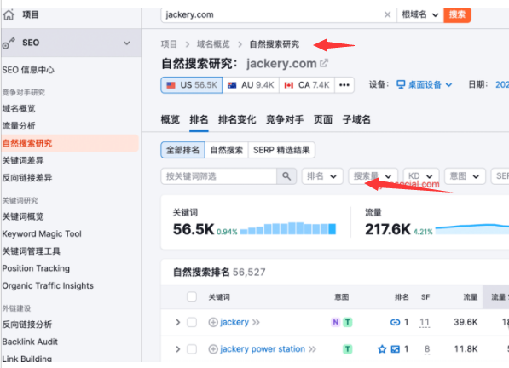The height and width of the screenshot is (368, 509).
Task: Switch to the 页面 tab
Action: tap(323, 119)
